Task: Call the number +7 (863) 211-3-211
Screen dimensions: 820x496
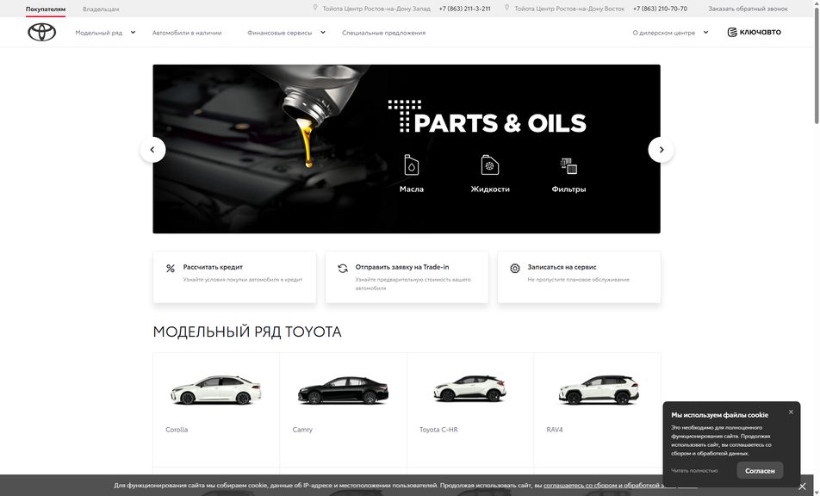Action: pos(465,9)
